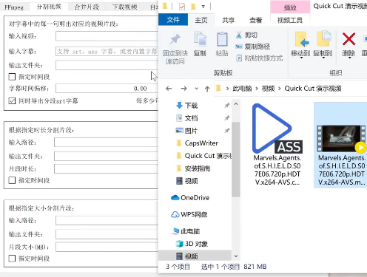This screenshot has width=367, height=277.
Task: Click the 输入视频 input field
Action: pos(107,36)
